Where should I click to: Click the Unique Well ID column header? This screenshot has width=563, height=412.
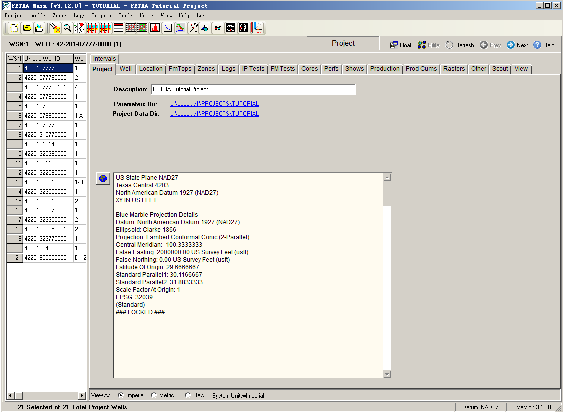pyautogui.click(x=48, y=59)
